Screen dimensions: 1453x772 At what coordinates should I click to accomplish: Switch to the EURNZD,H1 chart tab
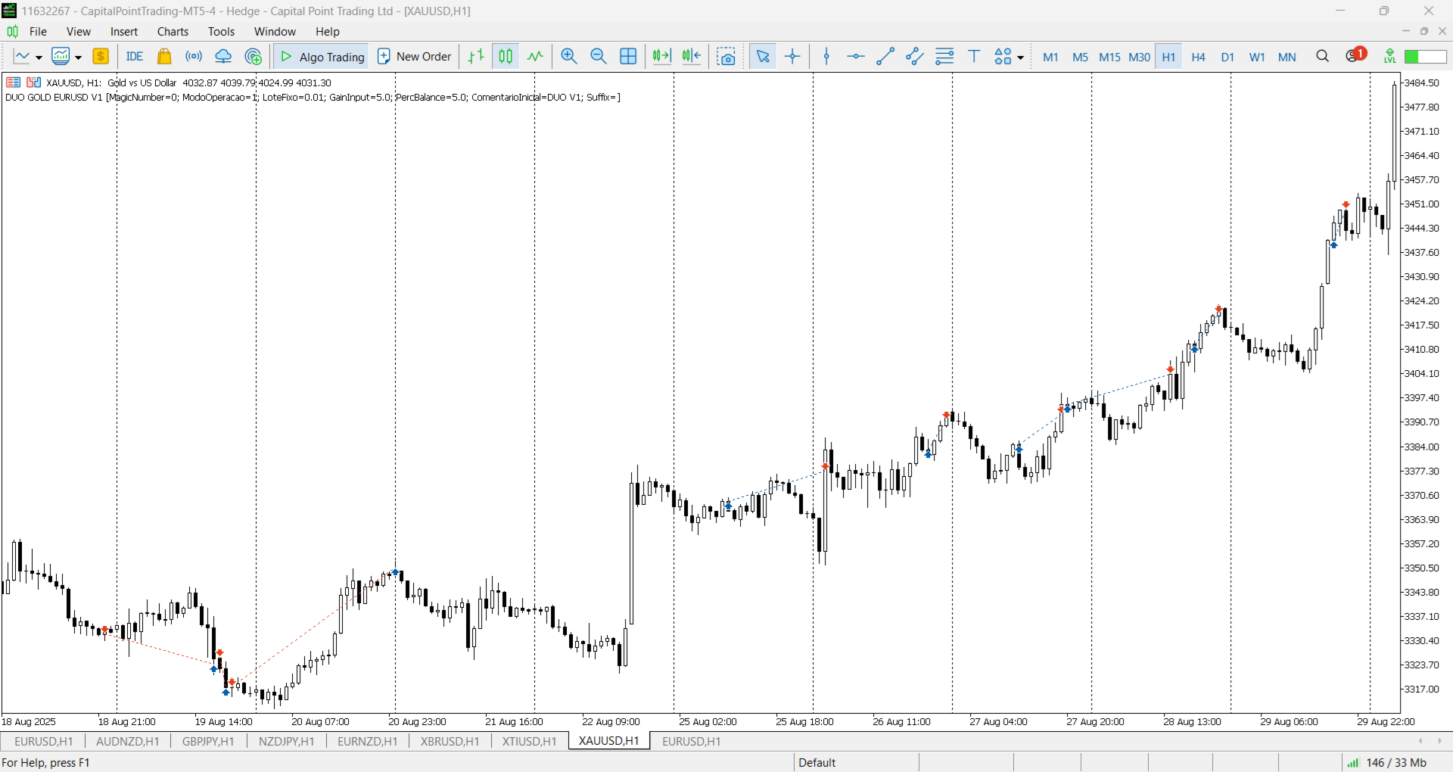click(367, 742)
